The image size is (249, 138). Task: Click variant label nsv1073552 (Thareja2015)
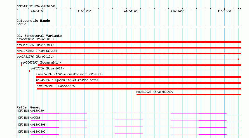tap(37, 51)
